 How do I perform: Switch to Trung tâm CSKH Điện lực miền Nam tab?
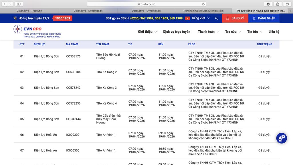click(203, 11)
